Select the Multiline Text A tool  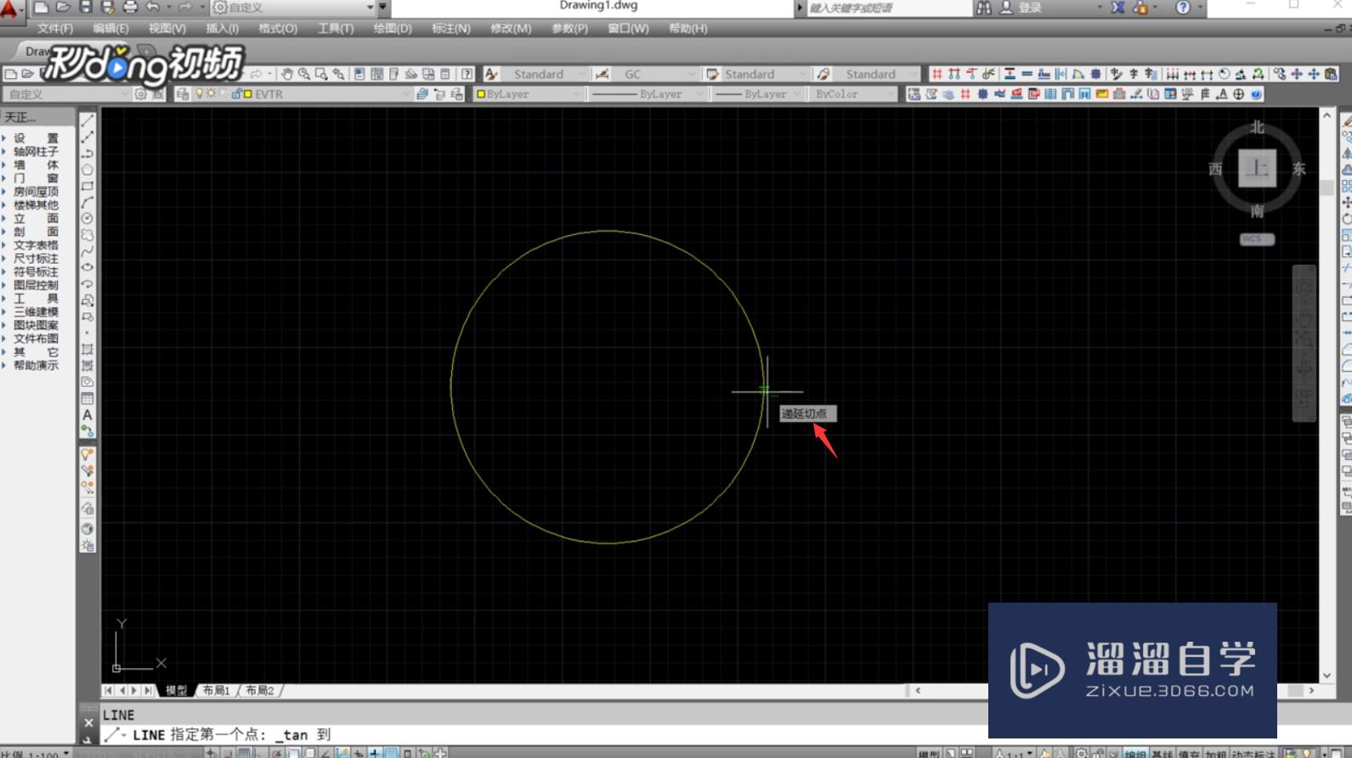click(88, 415)
